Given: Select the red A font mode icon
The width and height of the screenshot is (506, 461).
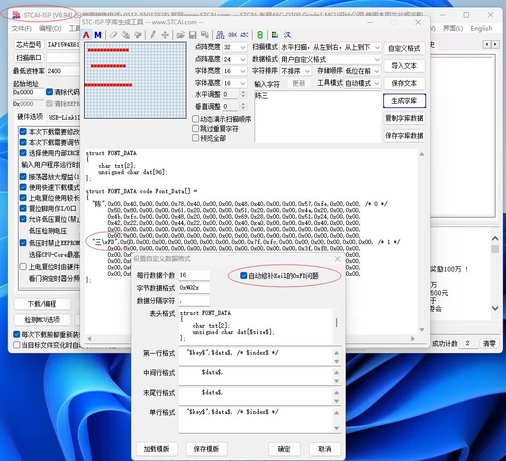Looking at the screenshot, I should point(86,35).
